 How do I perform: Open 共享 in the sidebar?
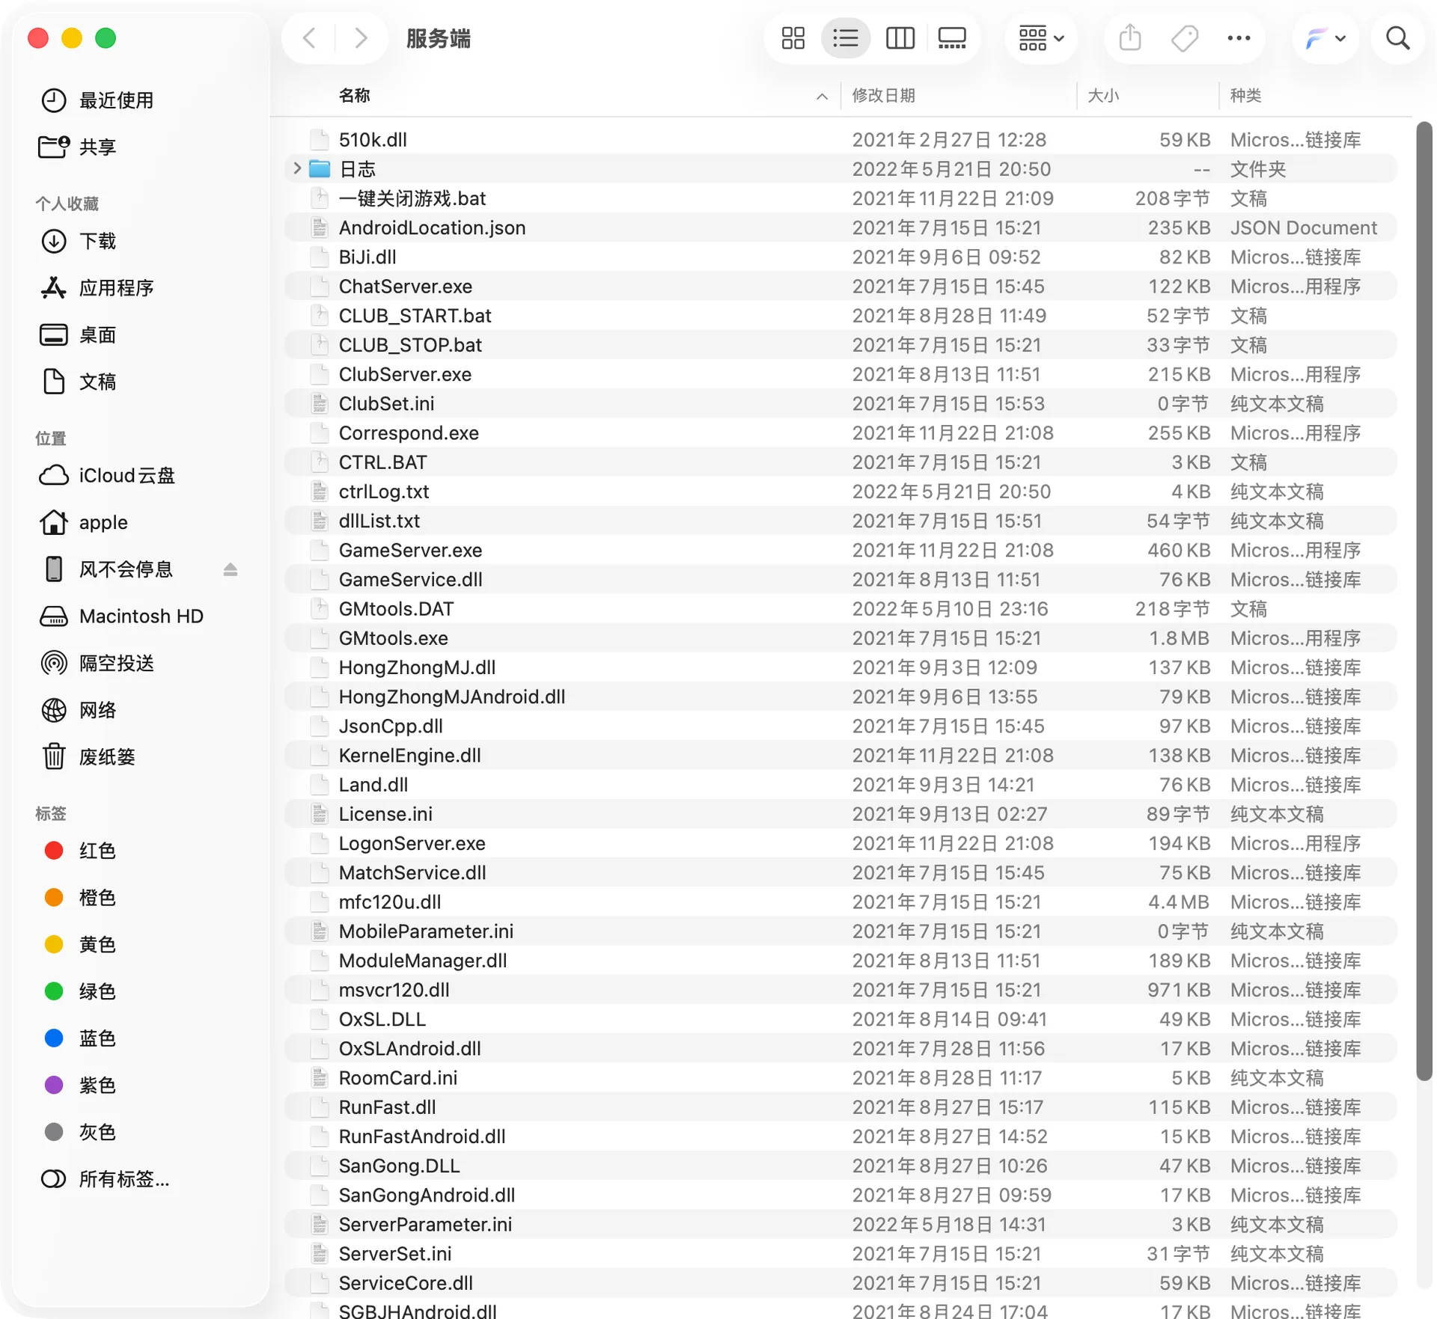(79, 147)
